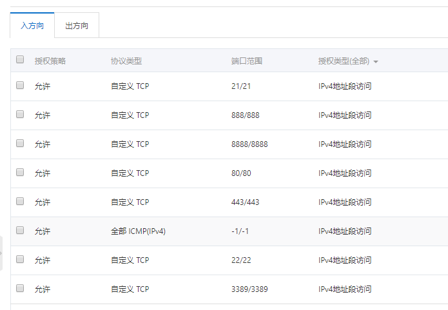This screenshot has height=310, width=448.
Task: Tick the checkbox for port 80/80 rule
Action: 20,172
